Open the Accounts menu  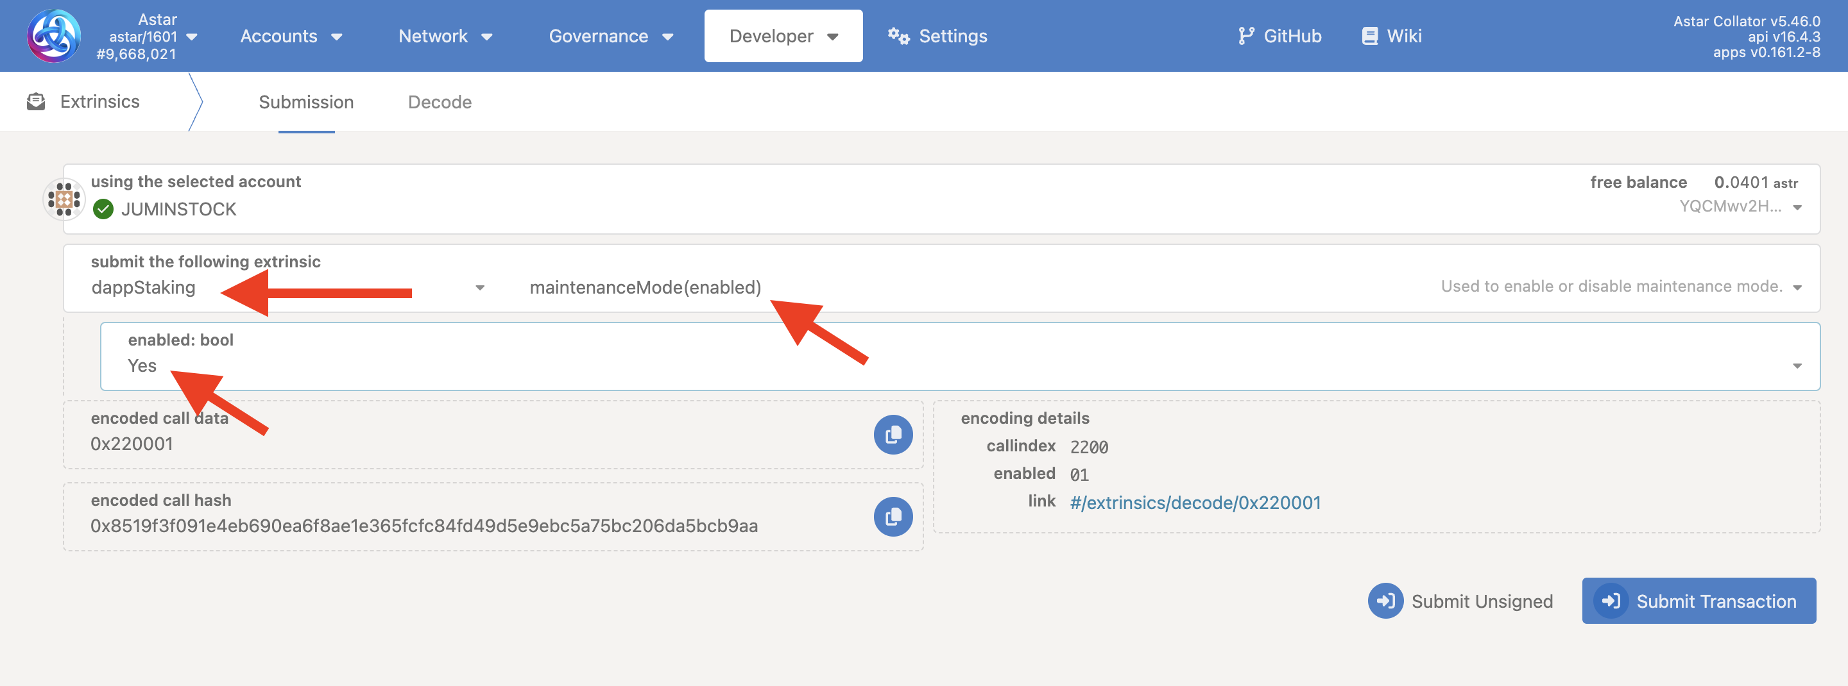(x=291, y=36)
